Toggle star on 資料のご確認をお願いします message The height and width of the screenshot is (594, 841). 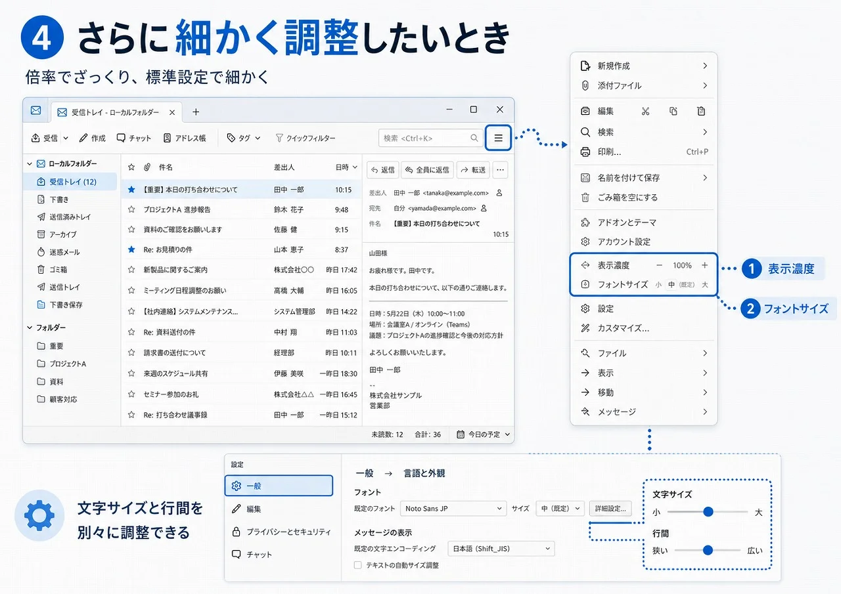coord(131,230)
